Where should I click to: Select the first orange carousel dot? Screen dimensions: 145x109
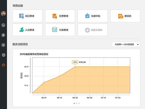click(74, 103)
